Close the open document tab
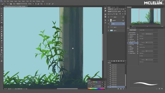165x93 pixels. click(x=27, y=6)
